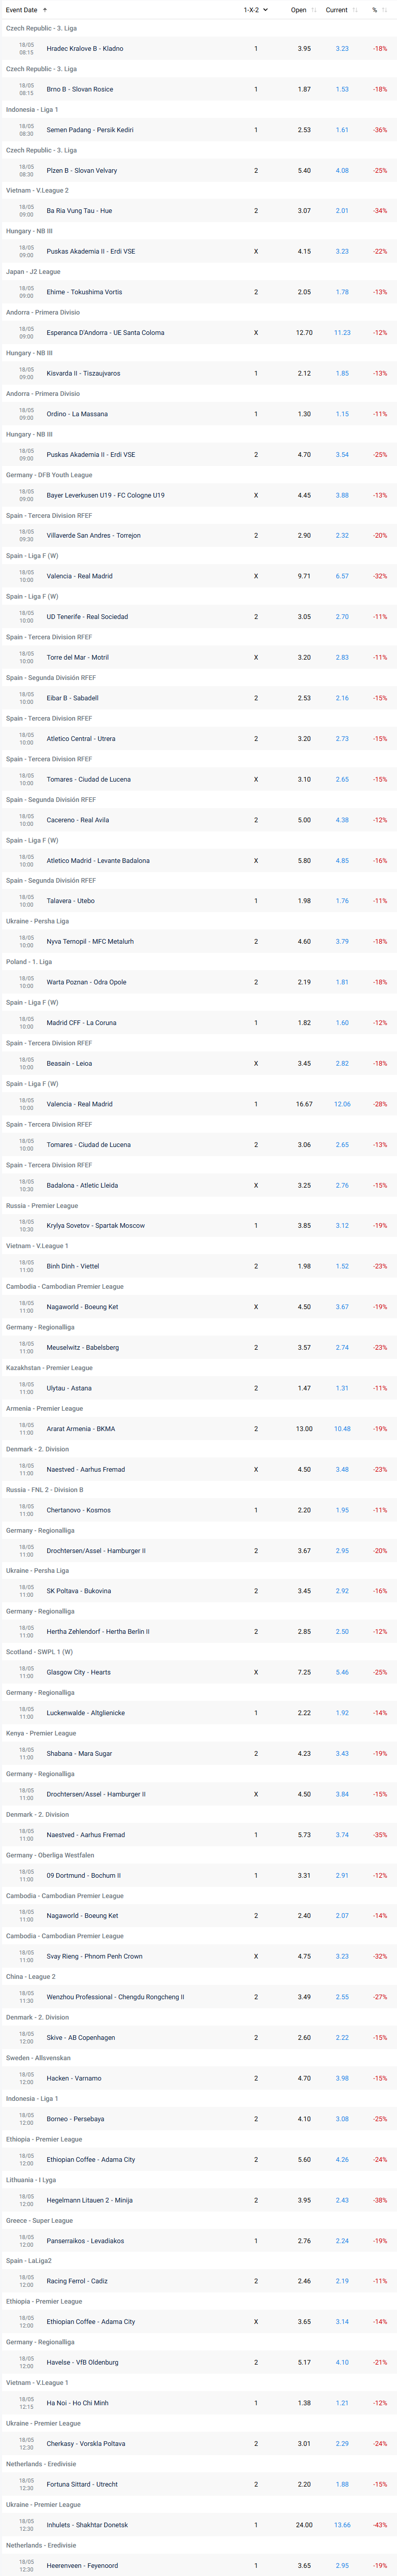Screen dimensions: 397x2576
Task: Sort by Event Date arrow icon
Action: coord(44,10)
